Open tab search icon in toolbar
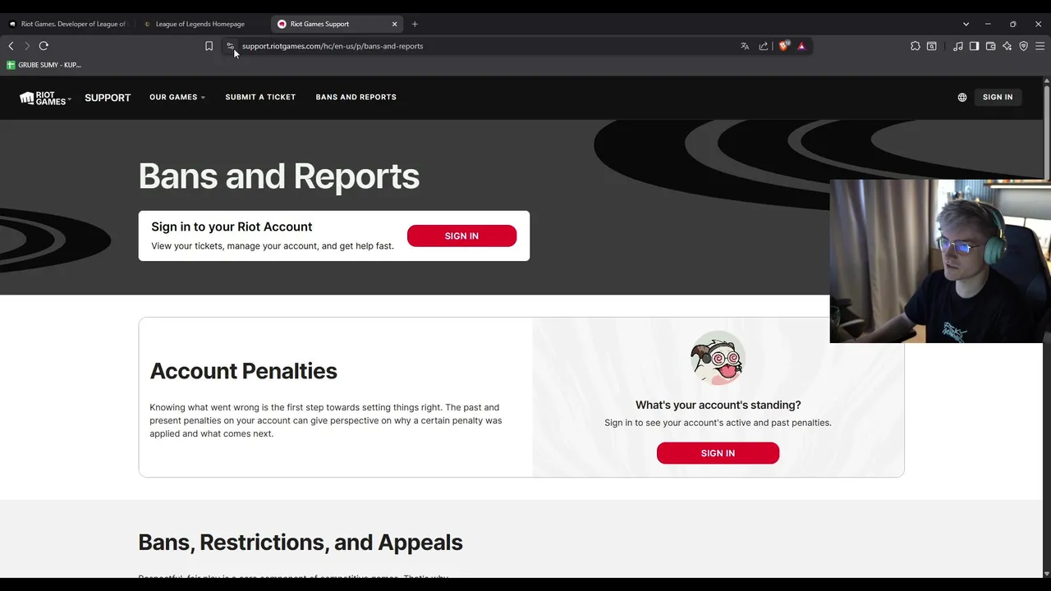Viewport: 1051px width, 591px height. click(x=932, y=46)
